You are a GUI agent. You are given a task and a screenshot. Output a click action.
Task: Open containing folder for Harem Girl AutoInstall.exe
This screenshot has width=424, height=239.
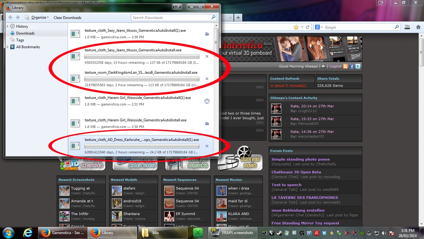click(207, 124)
